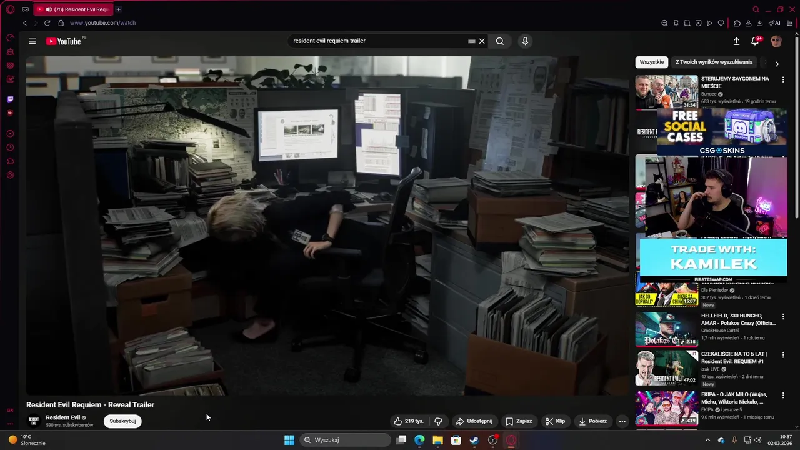800x450 pixels.
Task: Open the YouTube hamburger guide menu
Action: point(32,41)
